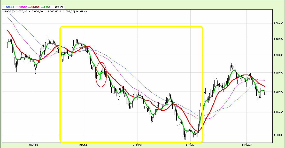This screenshot has height=148, width=285.
Task: Click the SMA1 legend entry
Action: [x=34, y=7]
